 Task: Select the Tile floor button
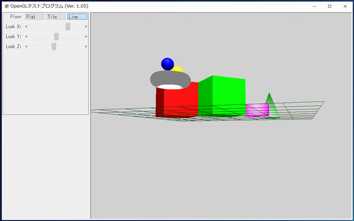click(x=56, y=17)
